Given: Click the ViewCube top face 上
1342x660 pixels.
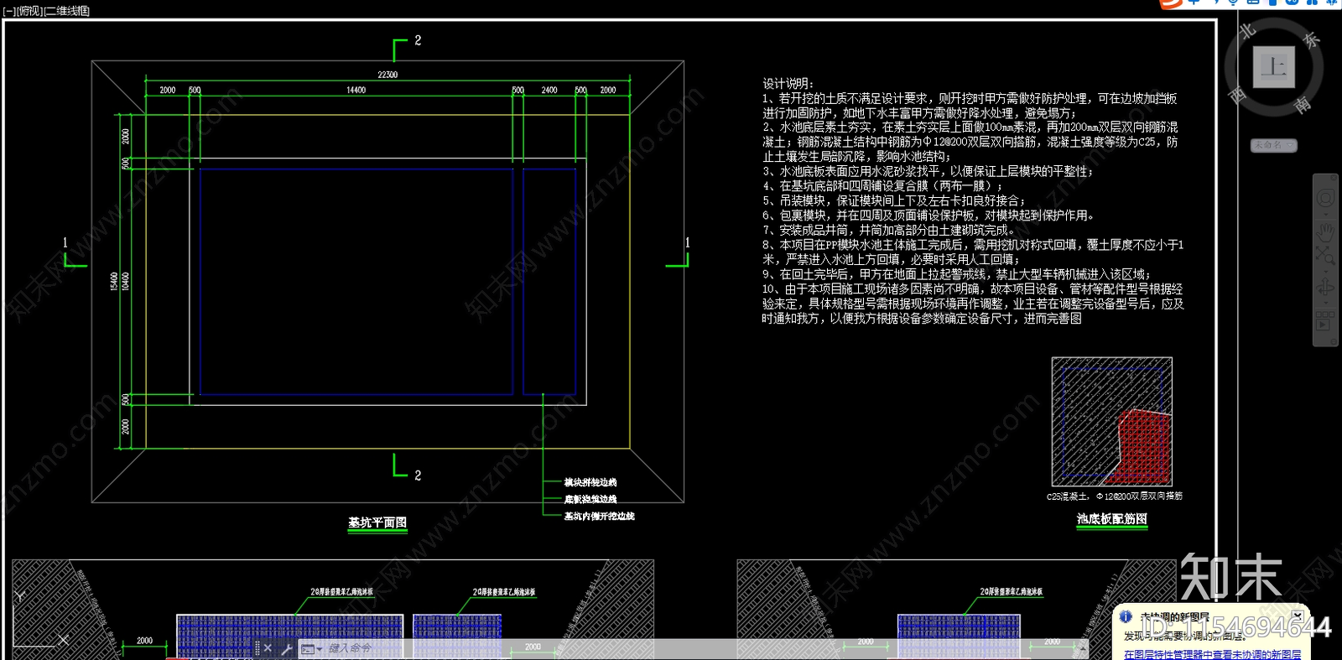Looking at the screenshot, I should pos(1274,67).
